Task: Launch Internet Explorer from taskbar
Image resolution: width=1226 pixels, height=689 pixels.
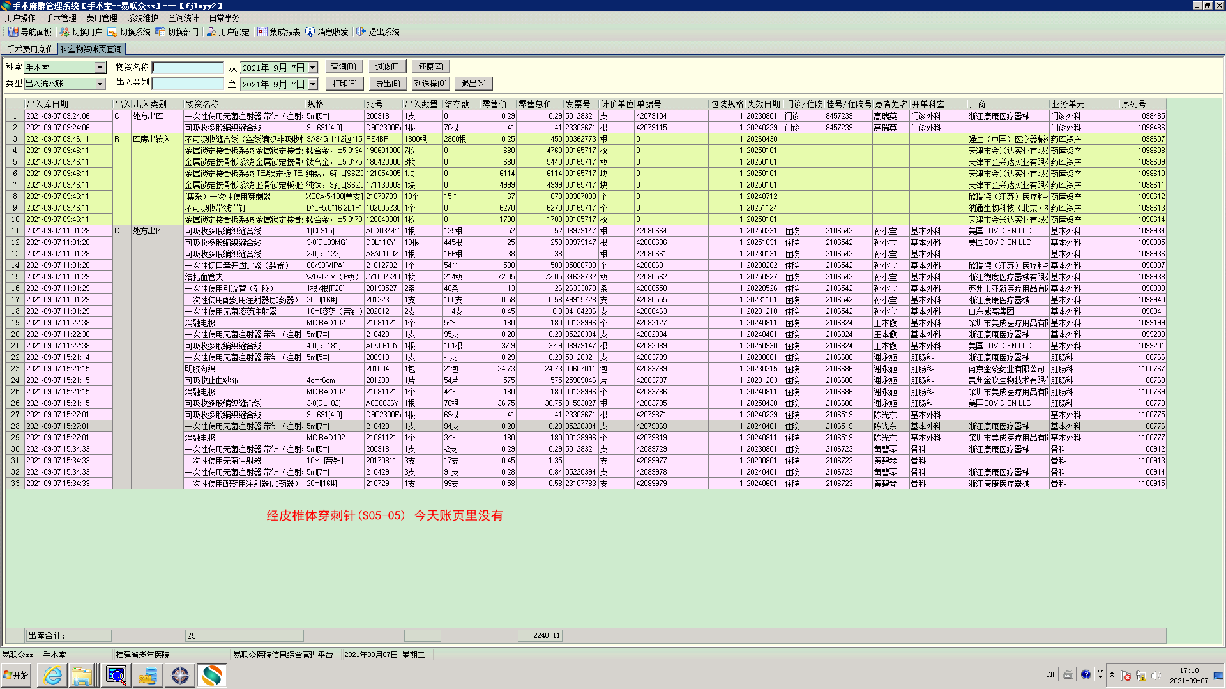Action: pyautogui.click(x=52, y=676)
